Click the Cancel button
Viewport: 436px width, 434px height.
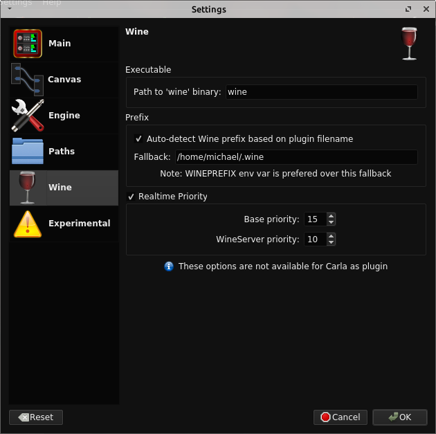[x=340, y=417]
